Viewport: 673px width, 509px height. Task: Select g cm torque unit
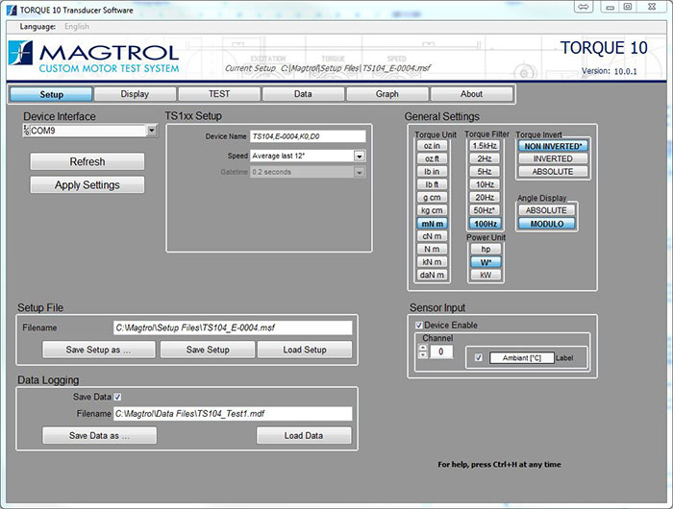pos(433,197)
